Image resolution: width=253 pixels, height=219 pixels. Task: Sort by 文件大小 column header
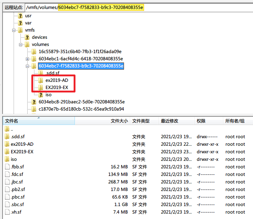[102, 121]
